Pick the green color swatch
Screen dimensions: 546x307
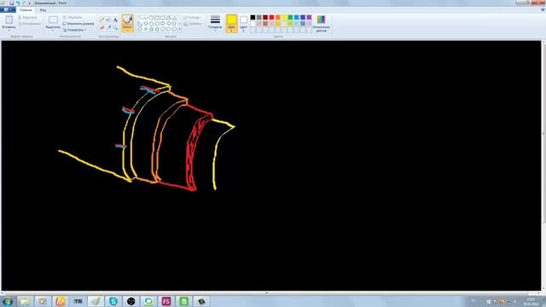(x=290, y=17)
